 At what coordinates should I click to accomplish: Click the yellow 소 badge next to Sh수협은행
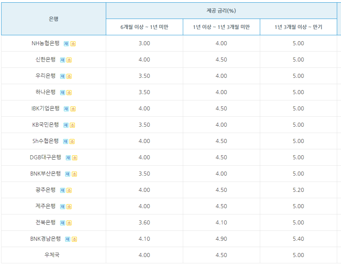(x=72, y=141)
